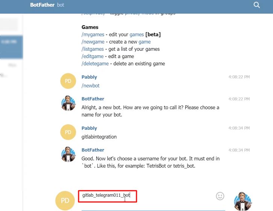Select the highlighted chat in left sidebar
This screenshot has height=211, width=273.
click(x=12, y=47)
